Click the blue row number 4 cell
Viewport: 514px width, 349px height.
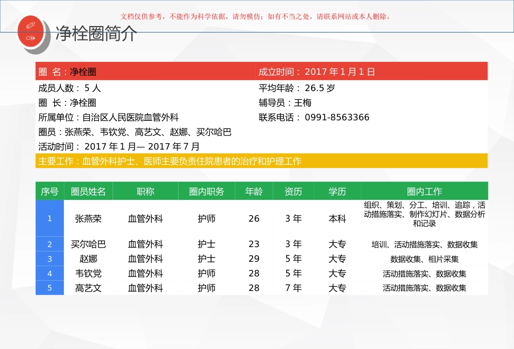click(49, 273)
